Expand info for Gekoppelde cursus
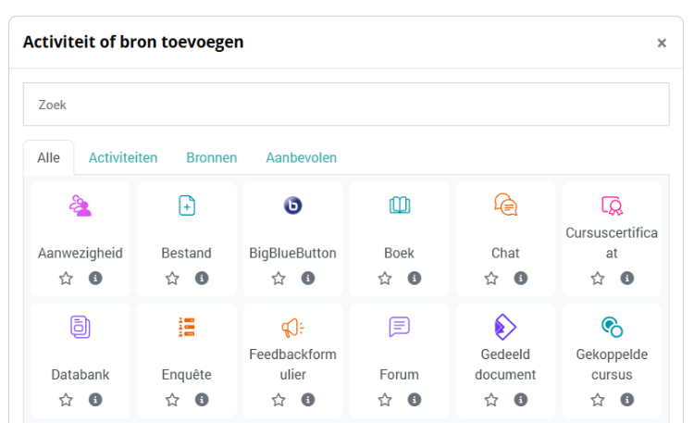The height and width of the screenshot is (423, 694). click(627, 400)
